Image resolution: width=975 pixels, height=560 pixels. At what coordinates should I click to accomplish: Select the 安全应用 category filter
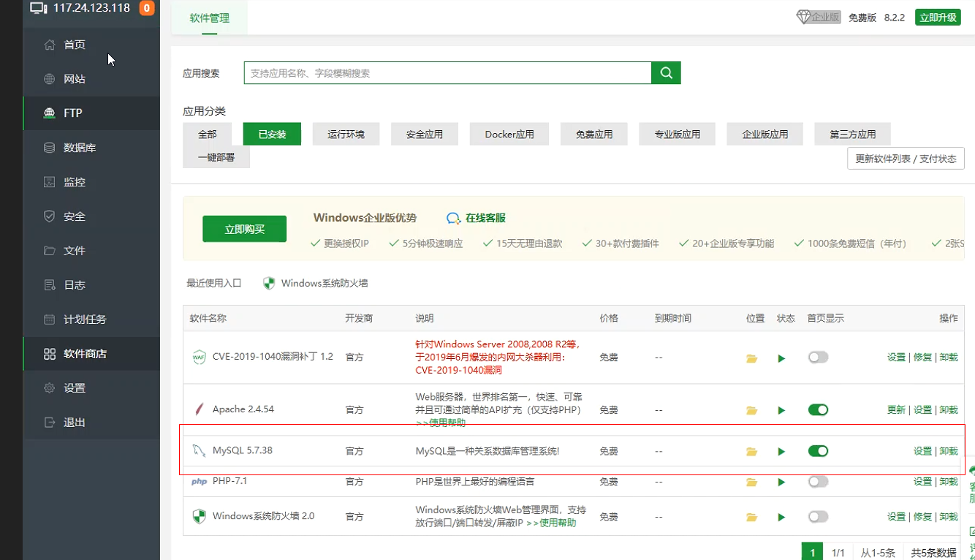(425, 135)
